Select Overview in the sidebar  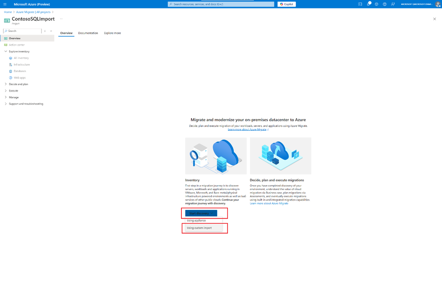point(27,39)
